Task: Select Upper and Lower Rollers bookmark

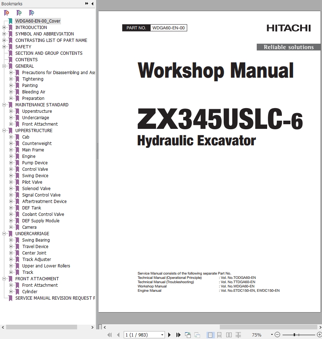Action: [46, 266]
